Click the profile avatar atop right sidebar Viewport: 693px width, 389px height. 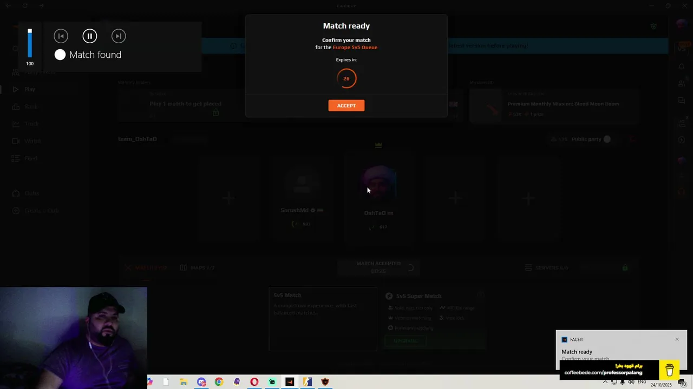point(682,25)
